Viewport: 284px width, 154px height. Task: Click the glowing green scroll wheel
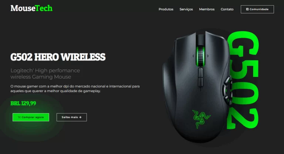[200, 55]
